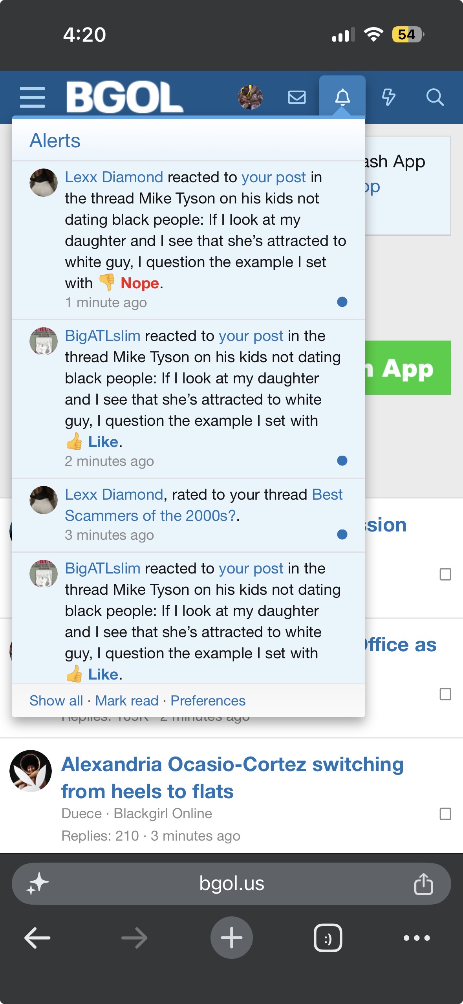Screen dimensions: 463x1004
Task: Open Best Scammers of the 2000s? thread link
Action: pyautogui.click(x=203, y=505)
